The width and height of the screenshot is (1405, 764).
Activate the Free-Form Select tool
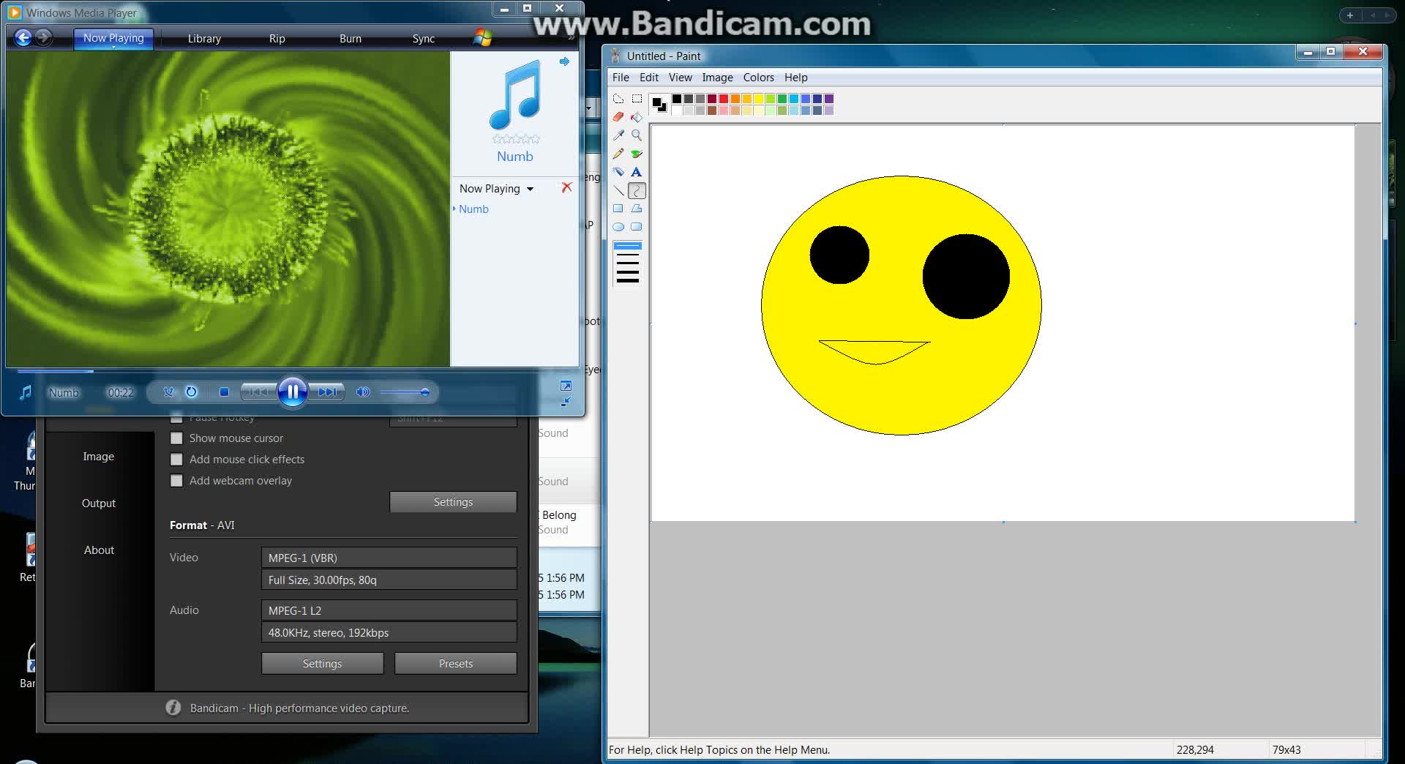618,99
